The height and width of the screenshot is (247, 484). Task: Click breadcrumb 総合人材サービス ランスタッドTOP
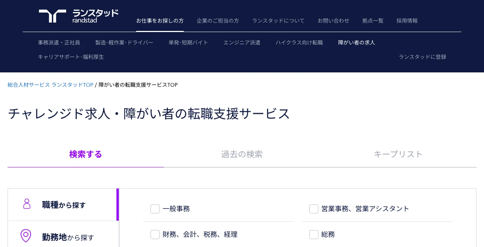pos(50,85)
